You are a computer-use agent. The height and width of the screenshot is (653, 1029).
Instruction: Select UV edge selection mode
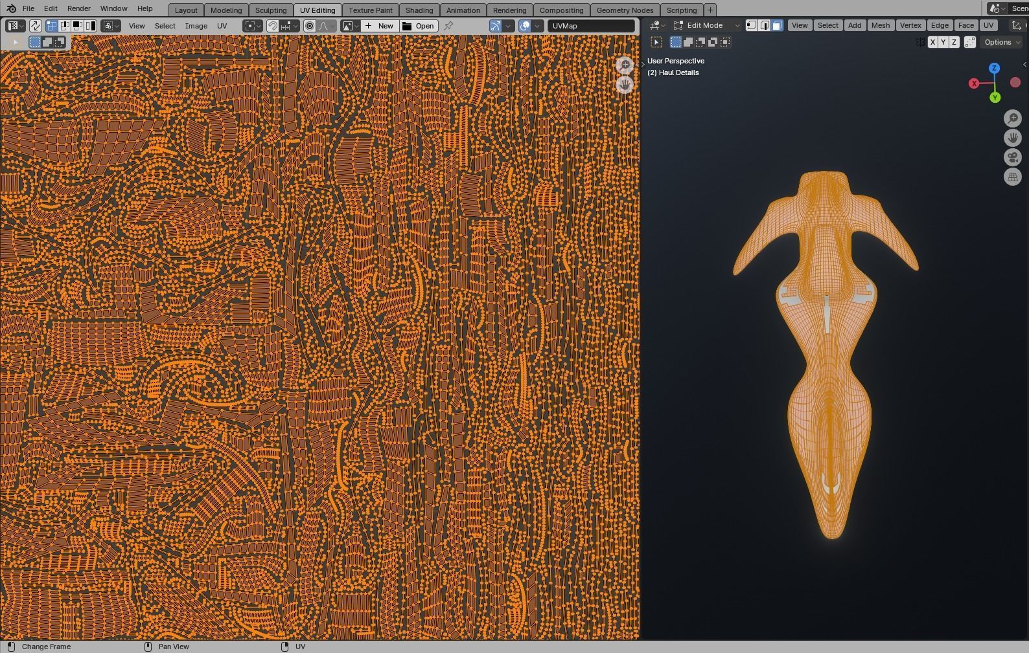tap(65, 26)
